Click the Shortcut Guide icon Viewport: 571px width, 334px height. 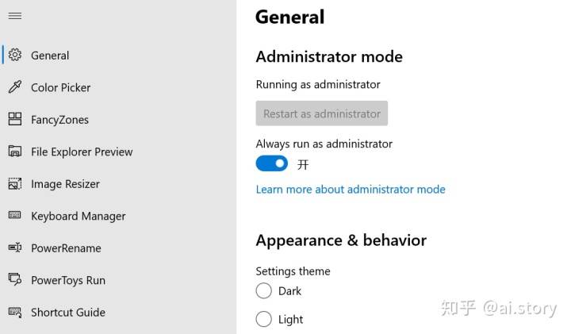point(15,312)
